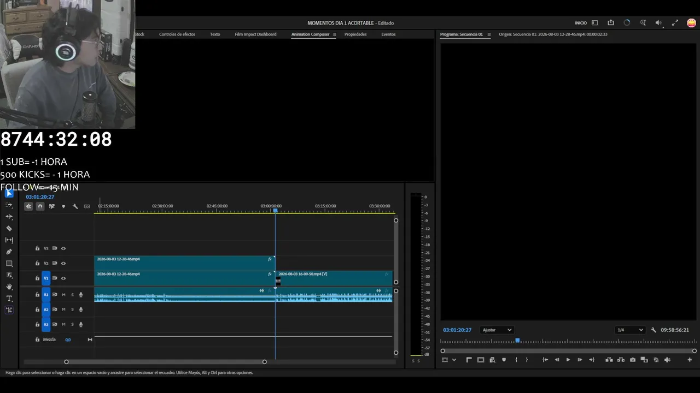Click the closed captions track icon
700x393 pixels.
coord(87,206)
